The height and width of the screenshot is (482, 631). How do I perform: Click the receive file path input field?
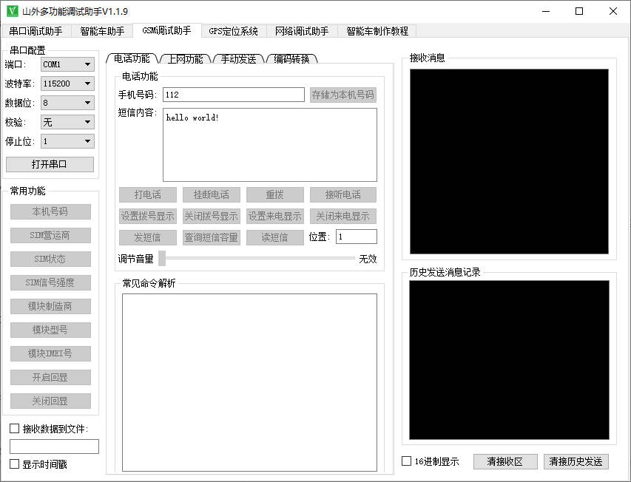pos(54,447)
